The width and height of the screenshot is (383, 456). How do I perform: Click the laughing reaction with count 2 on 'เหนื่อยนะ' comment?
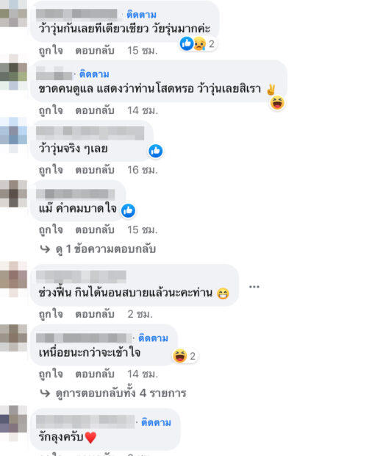(185, 356)
